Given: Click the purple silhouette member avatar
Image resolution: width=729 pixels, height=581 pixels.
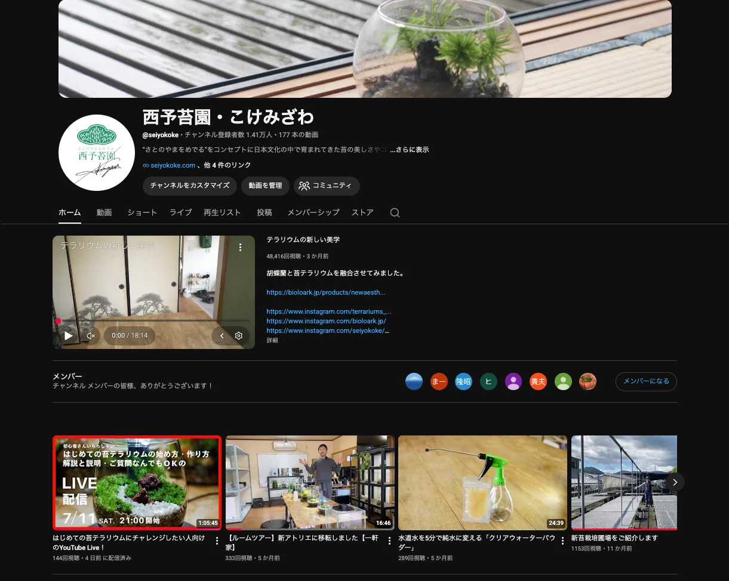Looking at the screenshot, I should [513, 382].
